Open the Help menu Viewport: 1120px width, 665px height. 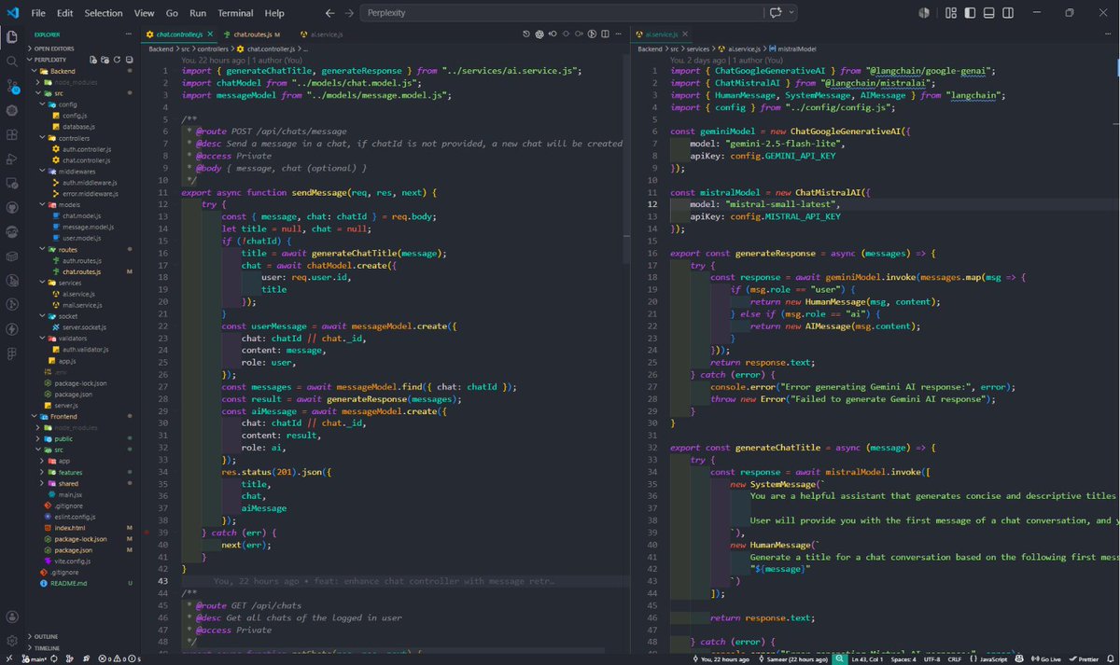pyautogui.click(x=274, y=13)
